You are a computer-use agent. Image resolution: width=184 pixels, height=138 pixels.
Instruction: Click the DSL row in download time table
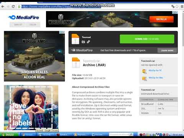tap(158, 108)
